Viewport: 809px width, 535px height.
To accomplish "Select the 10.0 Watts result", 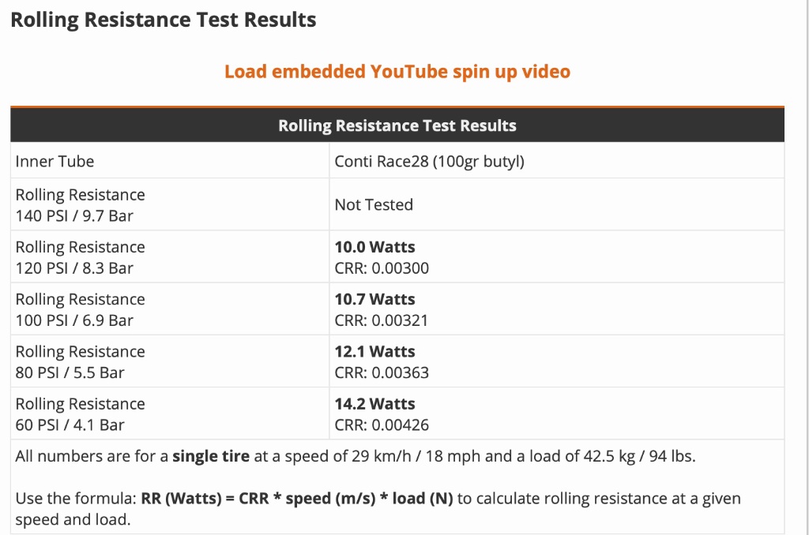I will (x=374, y=247).
